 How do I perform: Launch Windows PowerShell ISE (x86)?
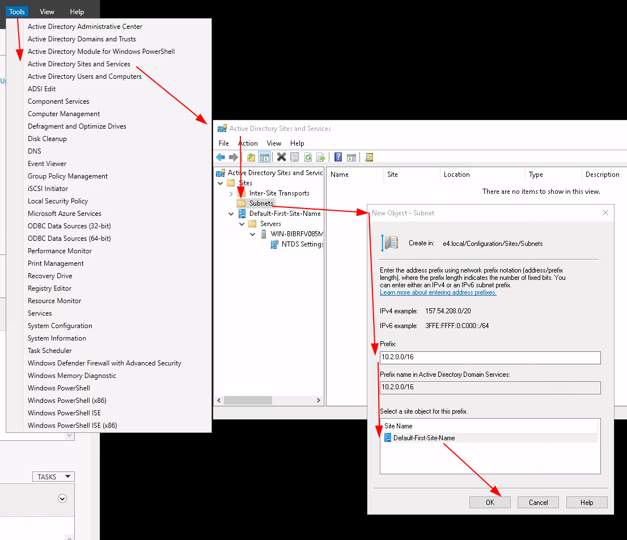click(x=73, y=426)
